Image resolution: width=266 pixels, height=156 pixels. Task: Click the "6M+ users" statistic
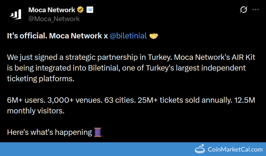[23, 100]
